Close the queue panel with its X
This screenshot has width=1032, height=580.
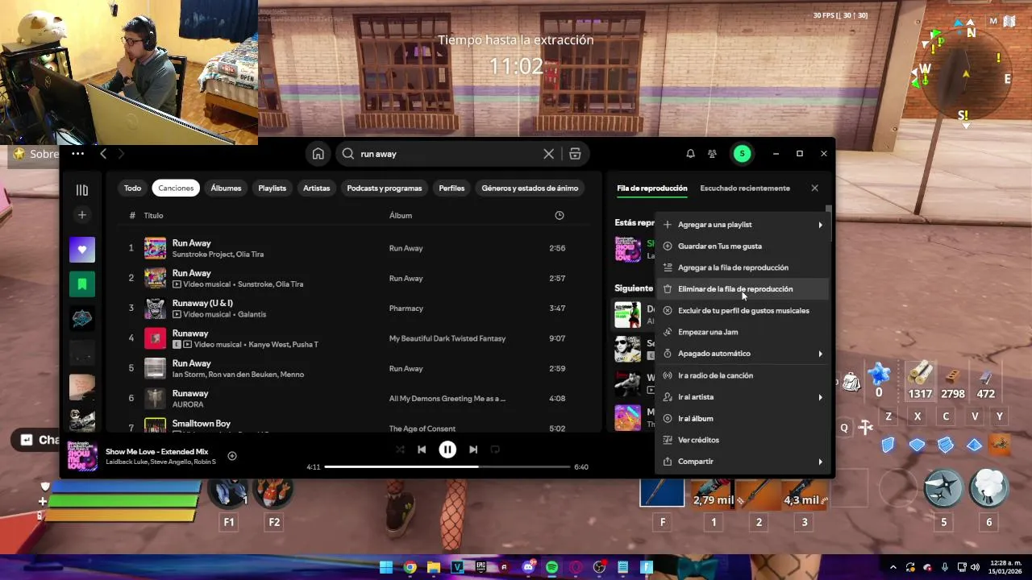814,188
